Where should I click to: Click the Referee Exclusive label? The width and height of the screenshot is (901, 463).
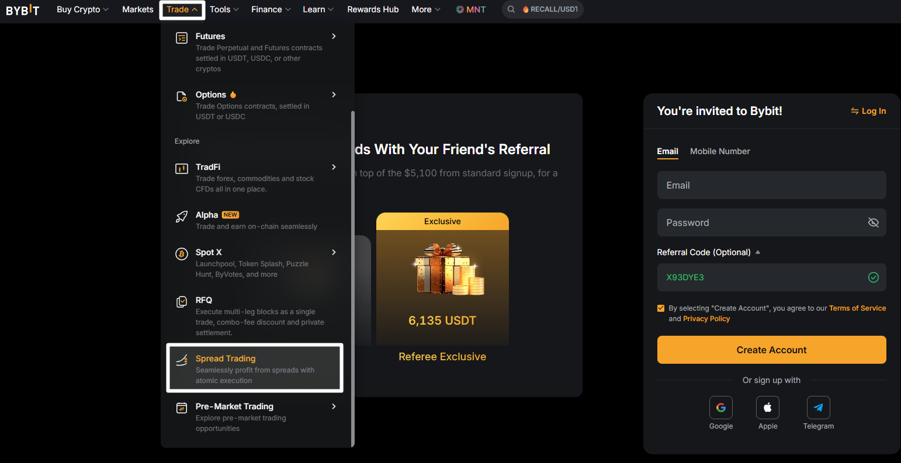point(442,357)
